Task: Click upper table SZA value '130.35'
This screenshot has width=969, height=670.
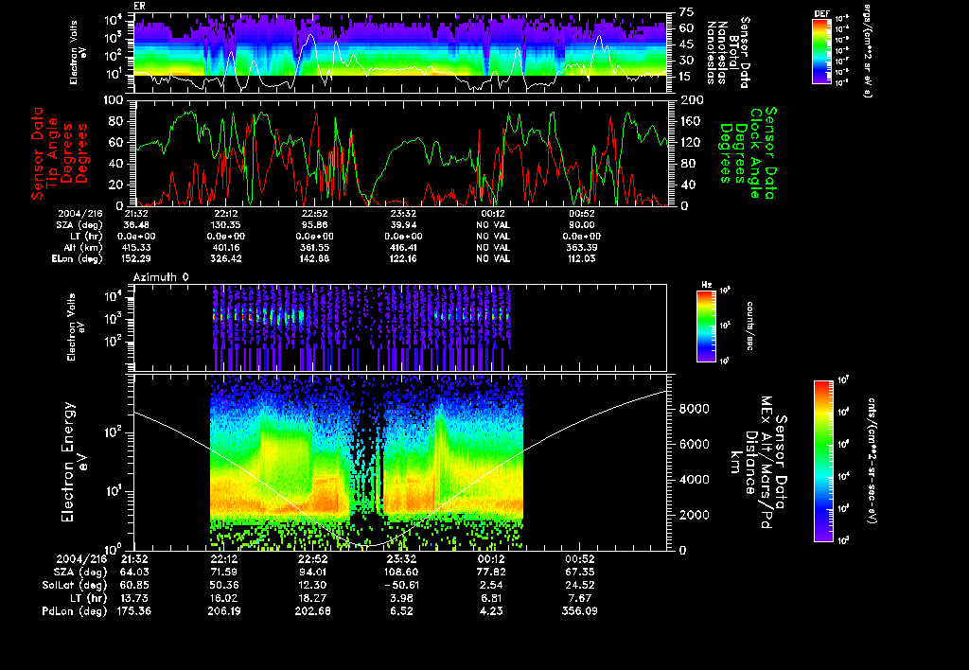Action: click(225, 225)
